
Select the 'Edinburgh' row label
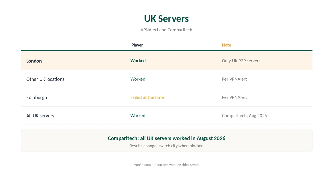37,97
